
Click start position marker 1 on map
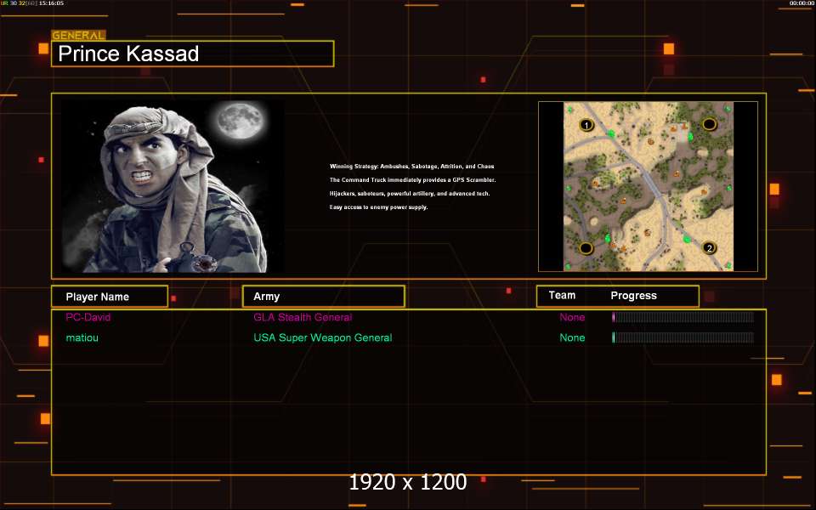coord(586,126)
